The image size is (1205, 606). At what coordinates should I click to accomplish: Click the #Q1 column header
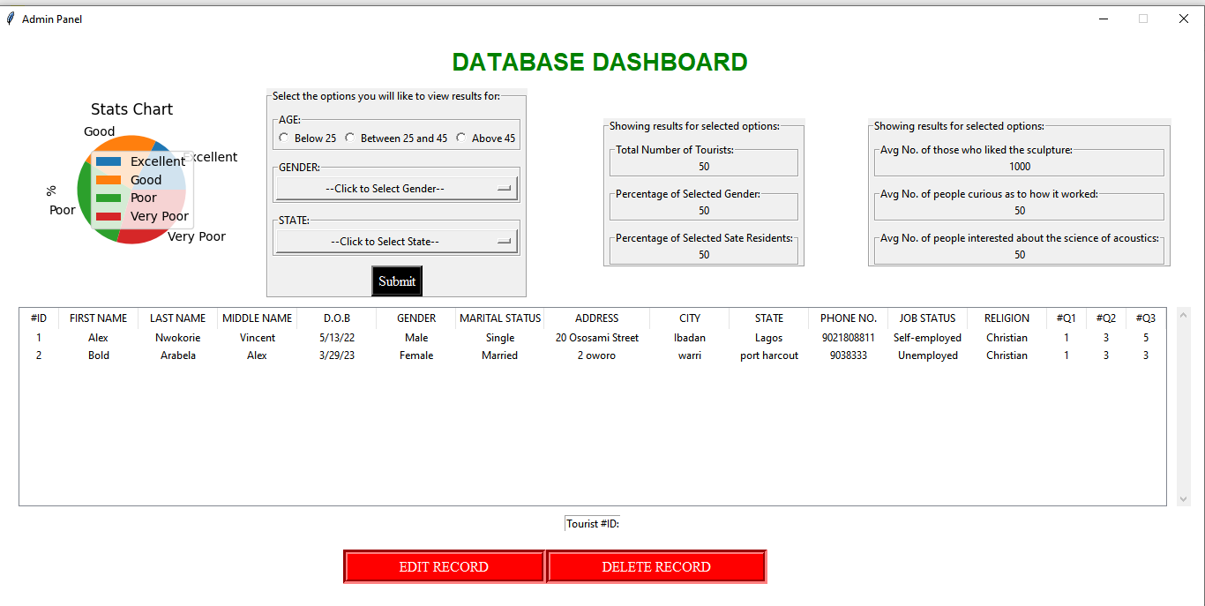tap(1067, 318)
